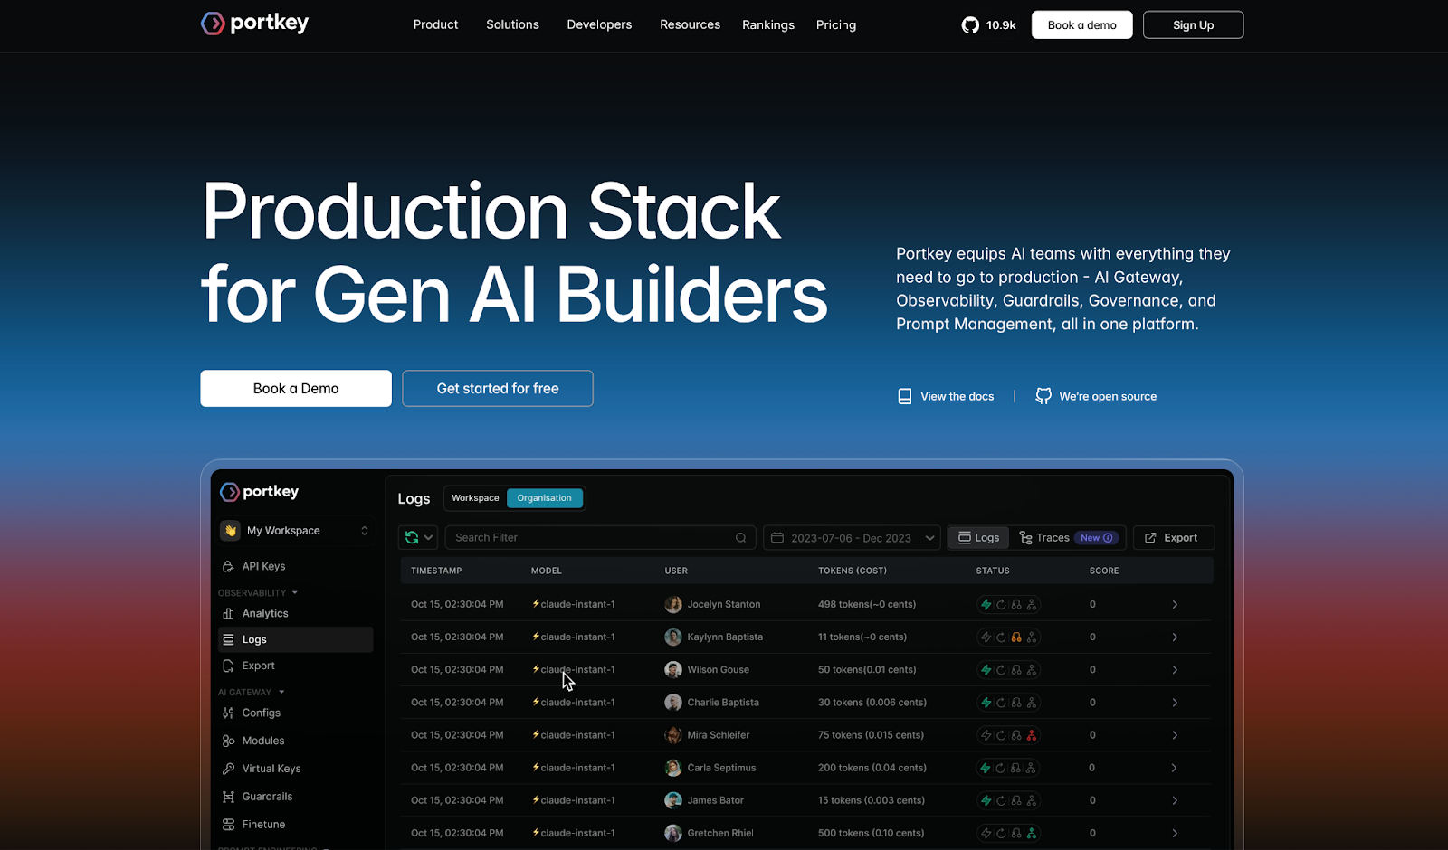Click the book icon beside View the docs

pos(904,396)
